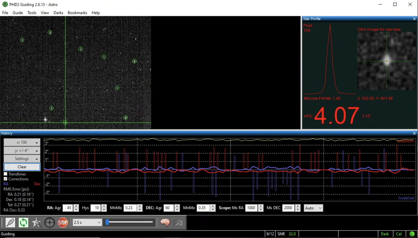Click the Clear button in History
This screenshot has height=238, width=418.
pyautogui.click(x=22, y=167)
